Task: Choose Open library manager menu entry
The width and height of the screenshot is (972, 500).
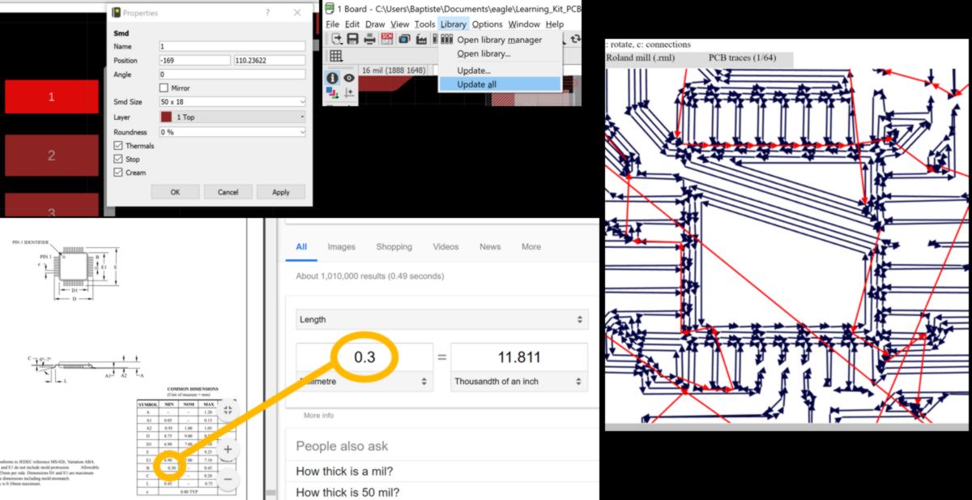Action: [x=500, y=40]
